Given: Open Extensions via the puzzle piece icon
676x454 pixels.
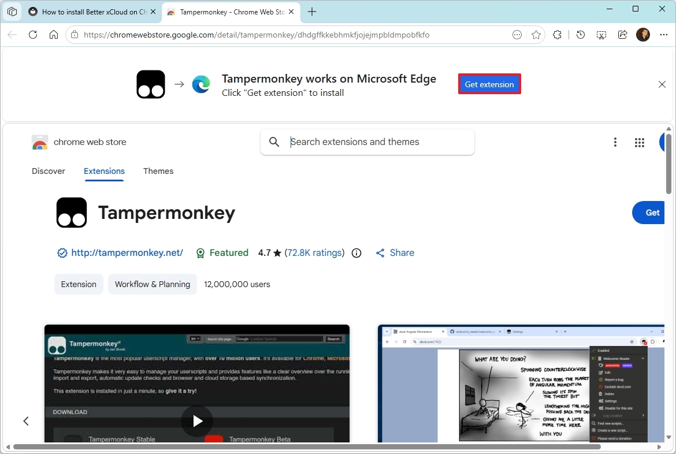Looking at the screenshot, I should [x=556, y=35].
